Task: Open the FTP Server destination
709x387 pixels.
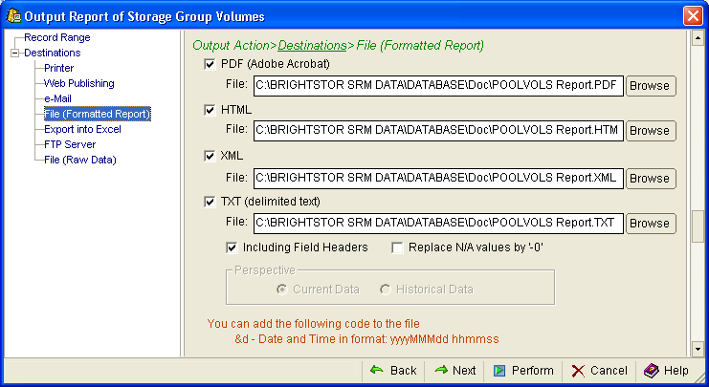Action: 70,144
